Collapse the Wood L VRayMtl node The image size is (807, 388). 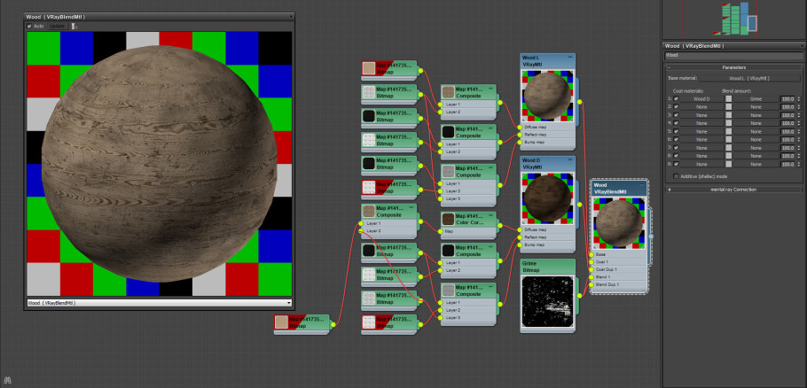569,57
